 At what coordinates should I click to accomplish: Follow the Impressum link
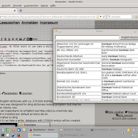[49, 23]
